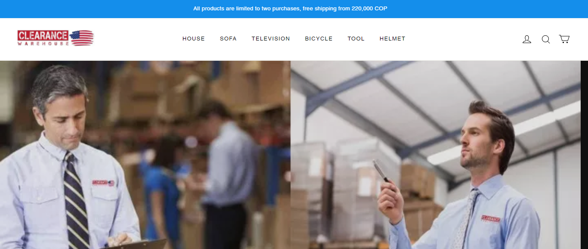Open the account login icon
Screen dimensions: 588x249
click(x=527, y=39)
